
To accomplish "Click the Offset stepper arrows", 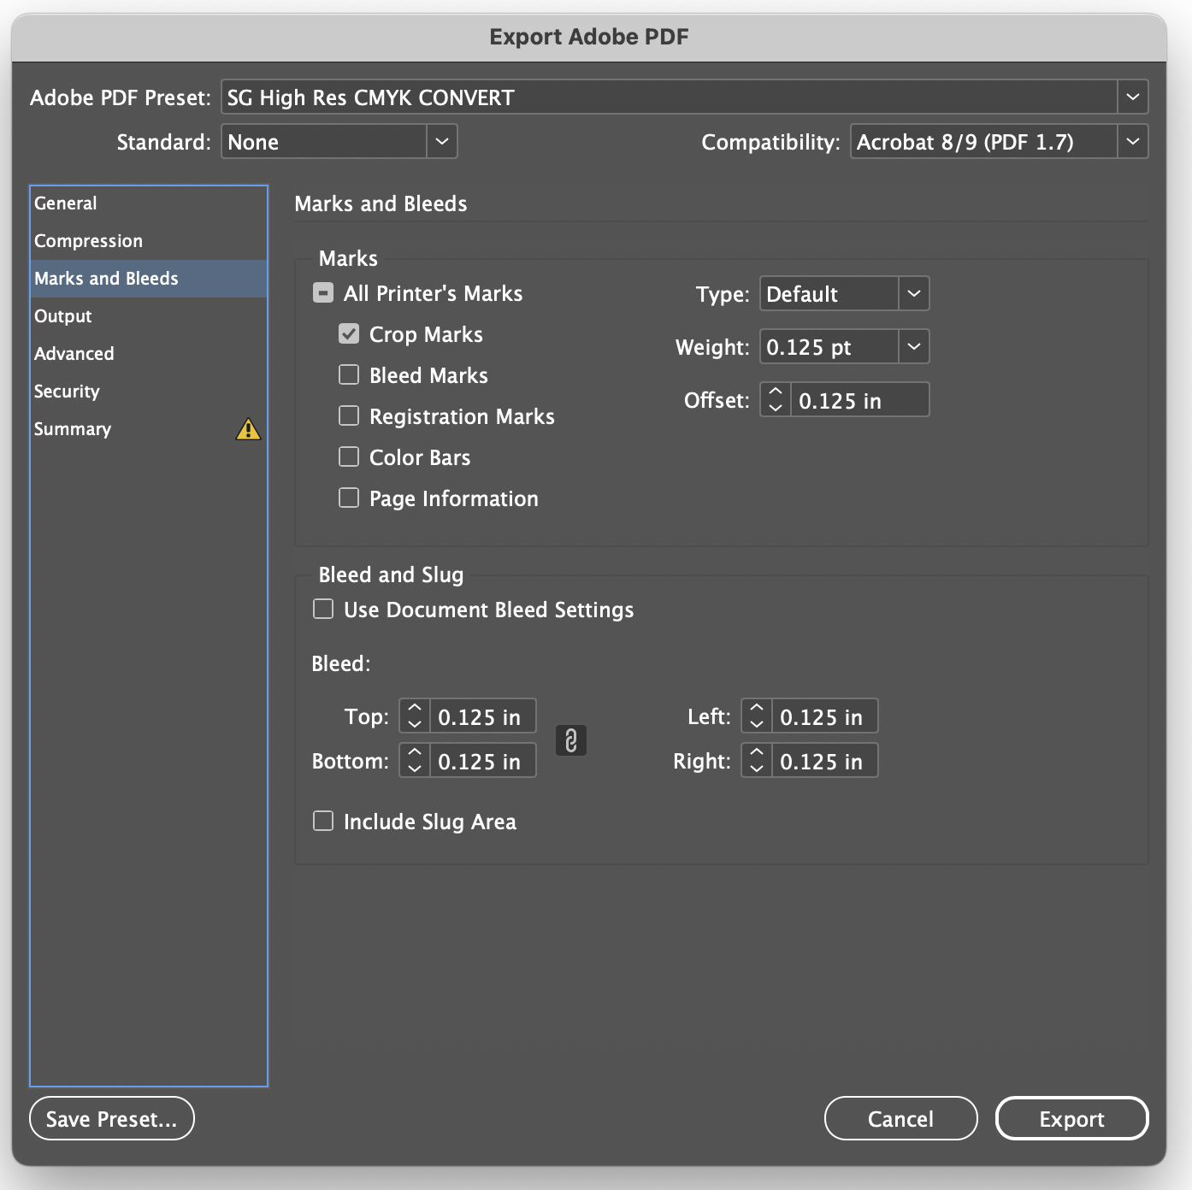I will [776, 400].
